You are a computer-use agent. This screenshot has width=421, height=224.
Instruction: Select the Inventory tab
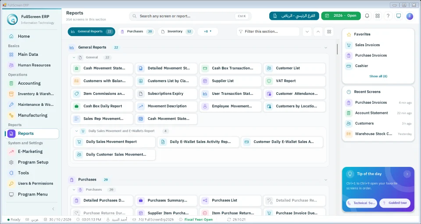[x=176, y=32]
